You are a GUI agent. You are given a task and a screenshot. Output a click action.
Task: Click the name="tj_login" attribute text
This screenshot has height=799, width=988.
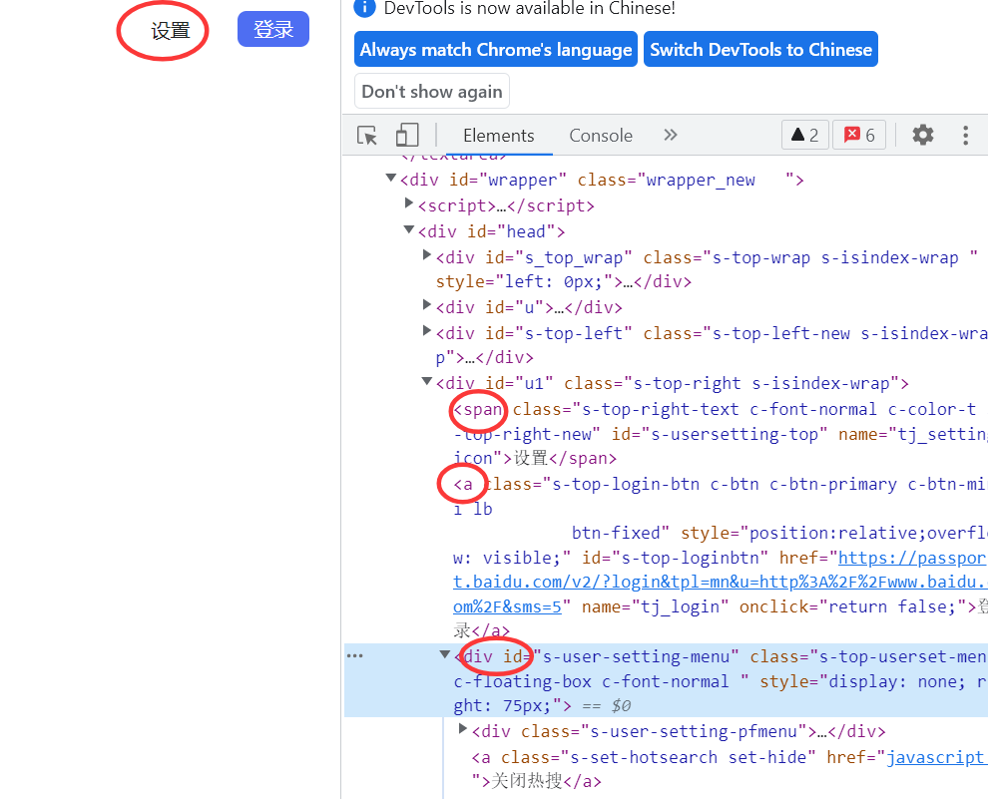[x=656, y=606]
